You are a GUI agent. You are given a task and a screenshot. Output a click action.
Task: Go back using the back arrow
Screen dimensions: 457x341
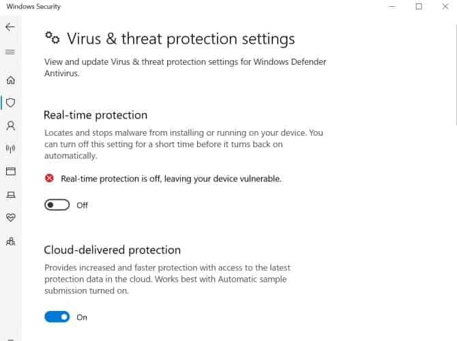(10, 27)
